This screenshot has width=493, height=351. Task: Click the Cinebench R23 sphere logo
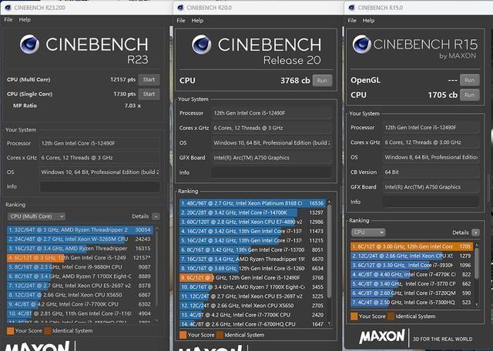click(29, 45)
